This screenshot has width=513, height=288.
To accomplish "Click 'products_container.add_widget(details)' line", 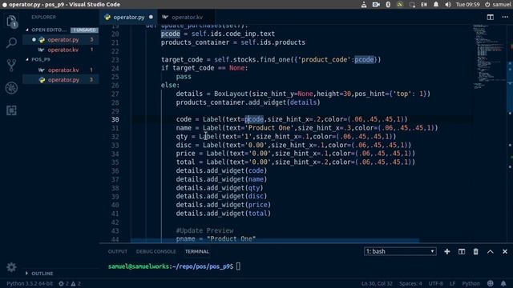I will (x=248, y=102).
